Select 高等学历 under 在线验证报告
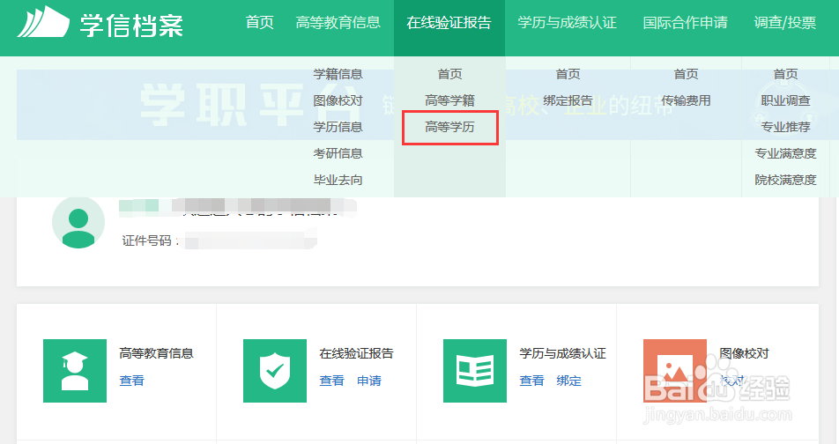839x444 pixels. (x=450, y=127)
